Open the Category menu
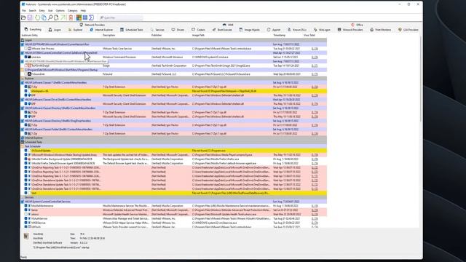466x262 pixels. click(x=73, y=11)
